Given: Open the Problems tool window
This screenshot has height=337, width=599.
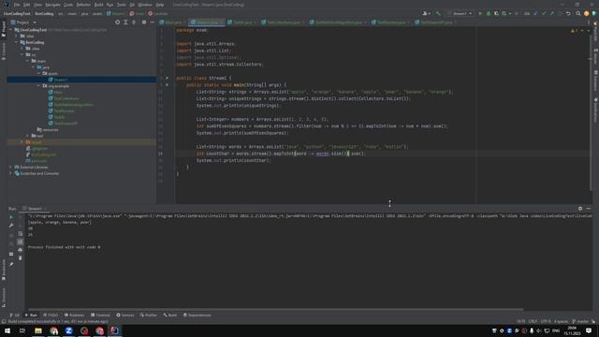Looking at the screenshot, I should tap(74, 315).
